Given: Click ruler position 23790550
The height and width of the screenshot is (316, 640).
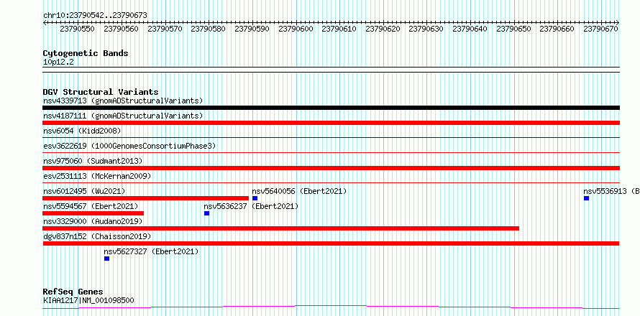Looking at the screenshot, I should pos(77,29).
